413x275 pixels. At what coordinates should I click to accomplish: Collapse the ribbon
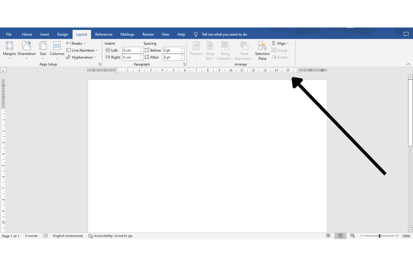tap(408, 64)
